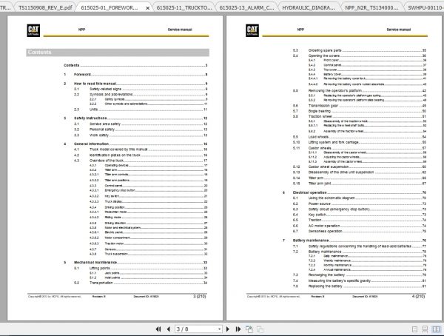Image resolution: width=444 pixels, height=336 pixels.
Task: Switch to continuous scrolling page view
Action: pos(425,329)
